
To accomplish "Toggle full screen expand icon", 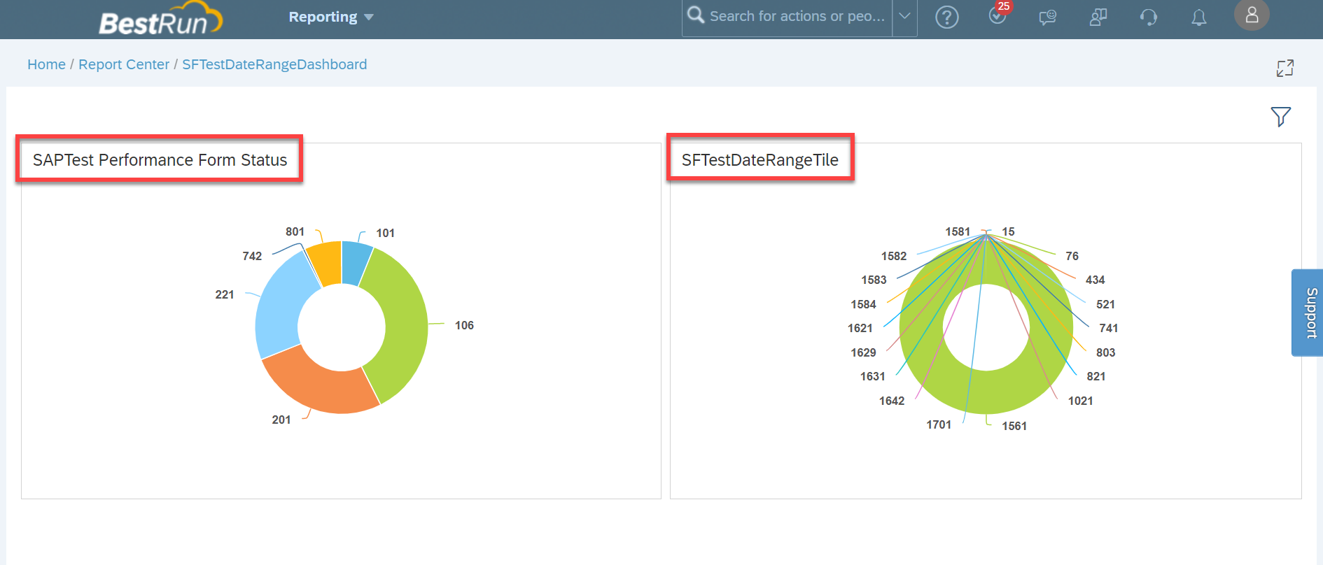I will coord(1285,68).
